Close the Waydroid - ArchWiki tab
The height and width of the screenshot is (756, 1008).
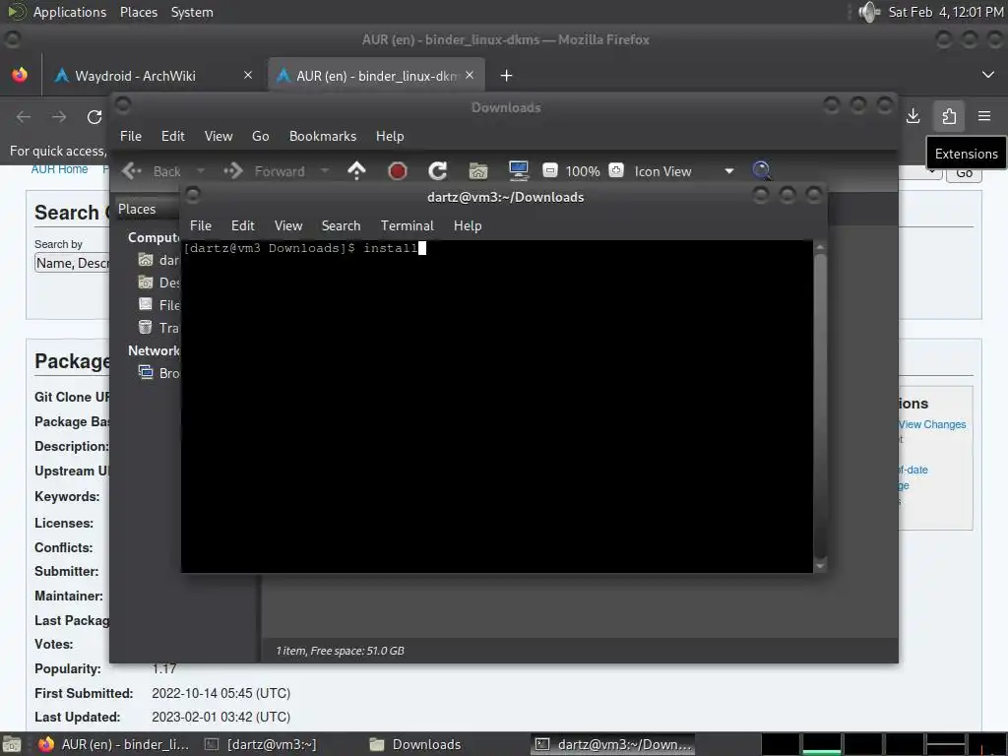[248, 75]
